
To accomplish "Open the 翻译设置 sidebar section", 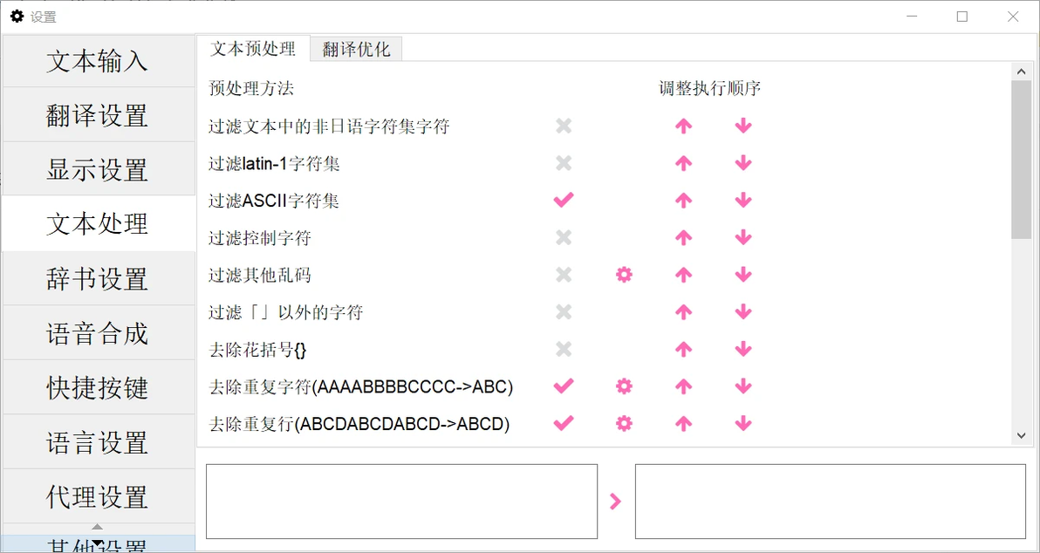I will (99, 115).
